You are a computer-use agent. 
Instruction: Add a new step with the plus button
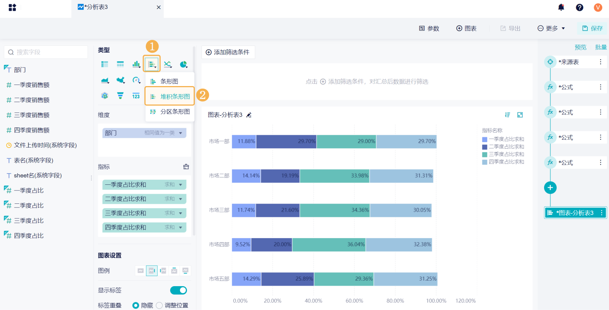tap(550, 188)
